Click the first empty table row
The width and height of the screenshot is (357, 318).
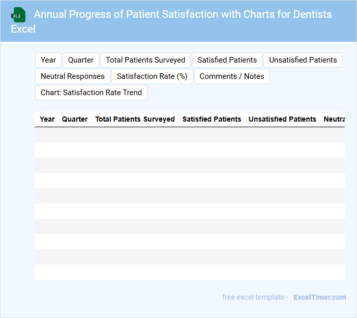[189, 135]
